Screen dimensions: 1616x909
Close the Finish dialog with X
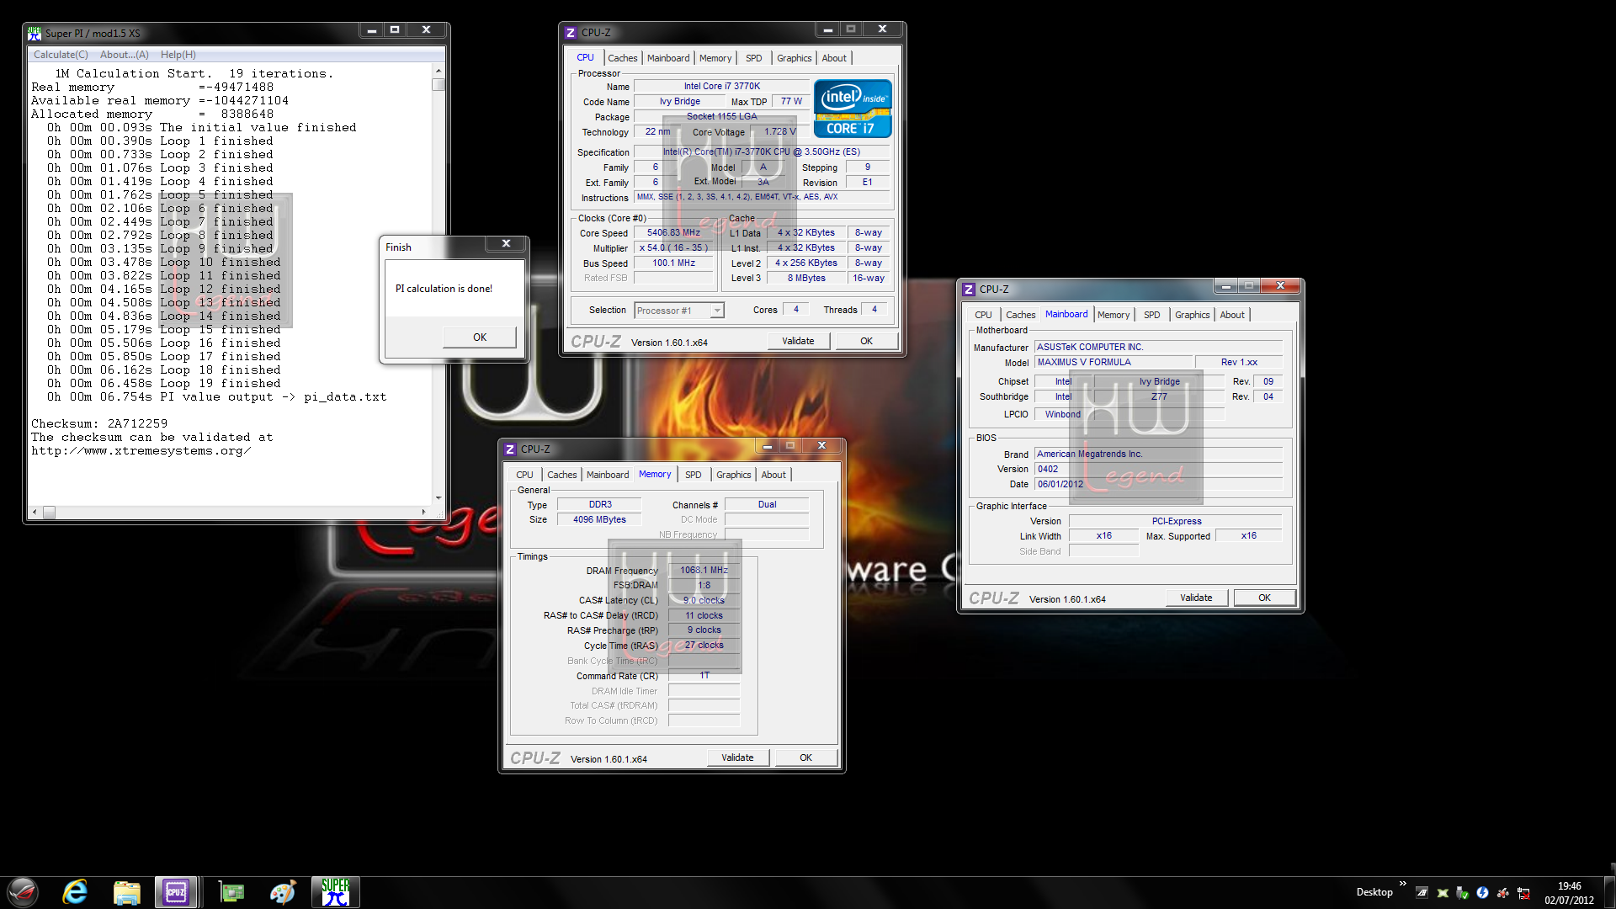506,243
